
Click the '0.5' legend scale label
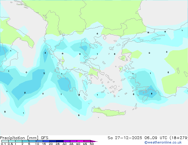10,144
